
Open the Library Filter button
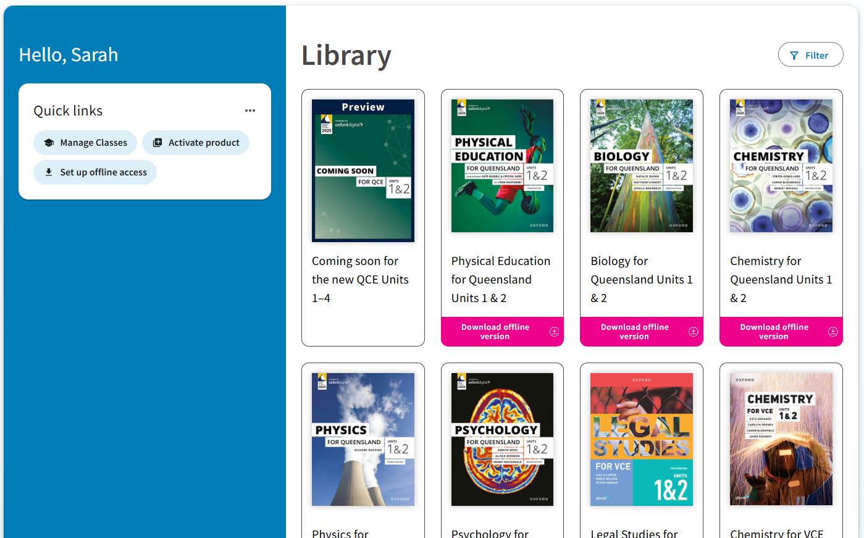coord(810,55)
